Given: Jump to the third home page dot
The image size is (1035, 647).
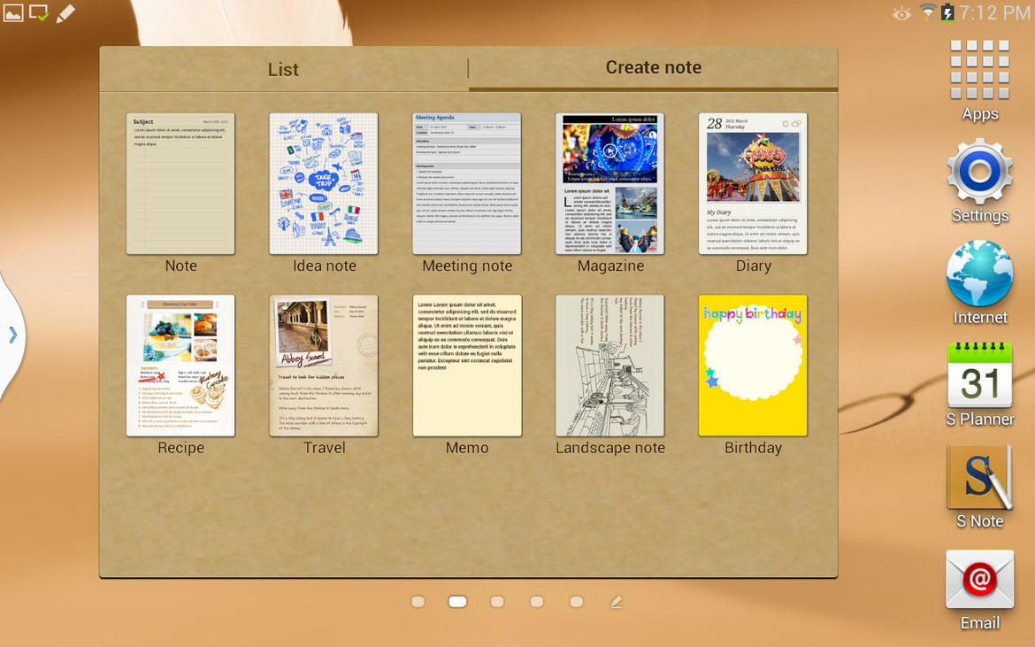Looking at the screenshot, I should click(497, 602).
